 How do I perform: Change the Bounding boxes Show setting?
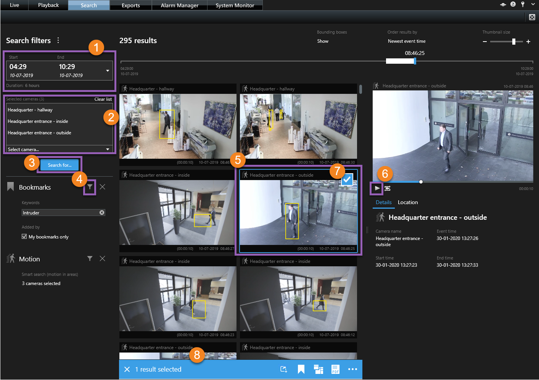tap(323, 41)
